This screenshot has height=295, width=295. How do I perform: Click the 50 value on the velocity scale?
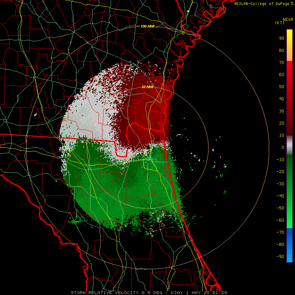click(x=282, y=87)
